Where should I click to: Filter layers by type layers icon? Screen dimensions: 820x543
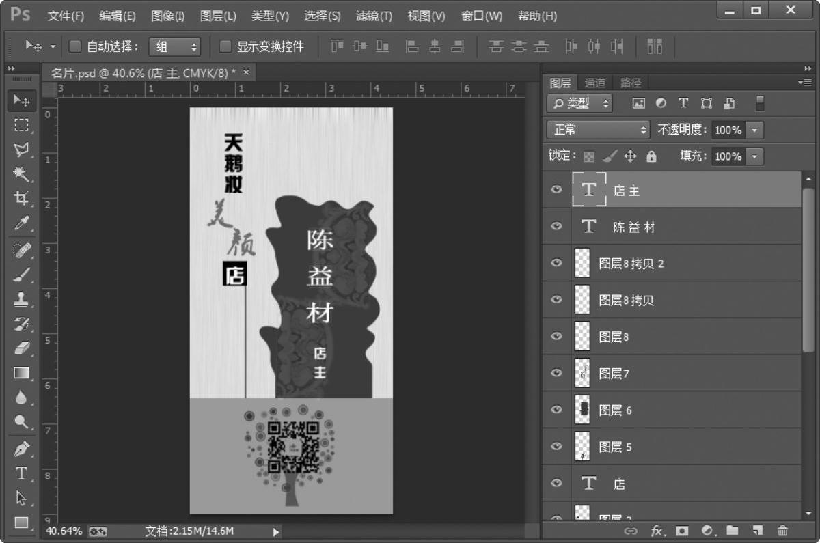pos(683,103)
